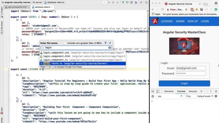
Task: Collapse LESSONS entry 1 fold marker
Action: 10,75
